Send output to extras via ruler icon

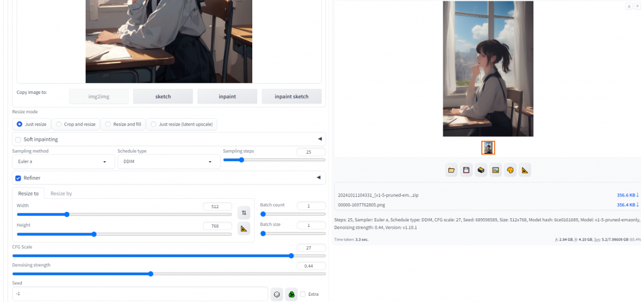(525, 170)
